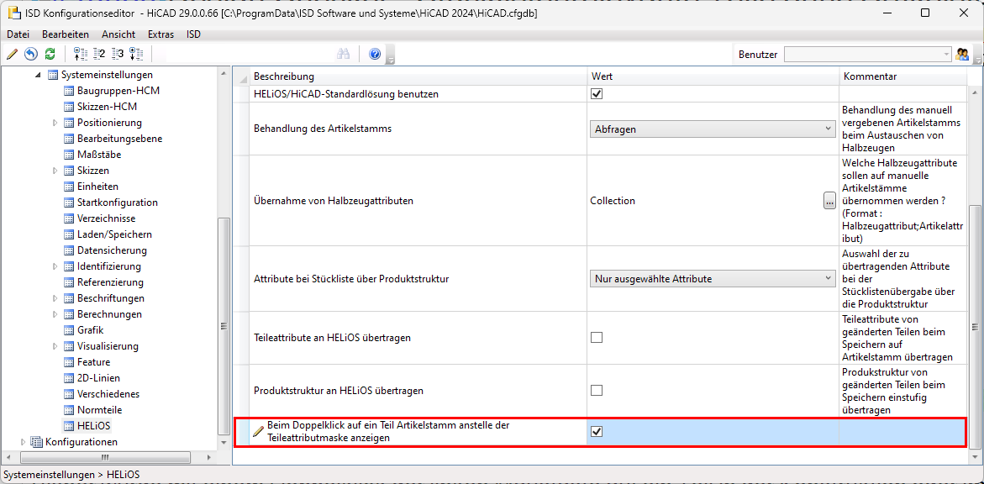Open the Extras menu
This screenshot has width=984, height=484.
click(160, 34)
